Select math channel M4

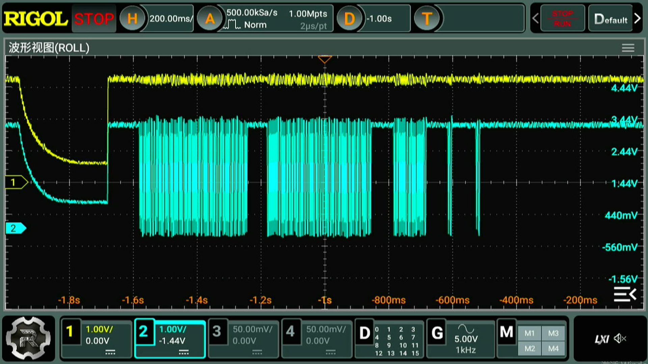pos(553,348)
